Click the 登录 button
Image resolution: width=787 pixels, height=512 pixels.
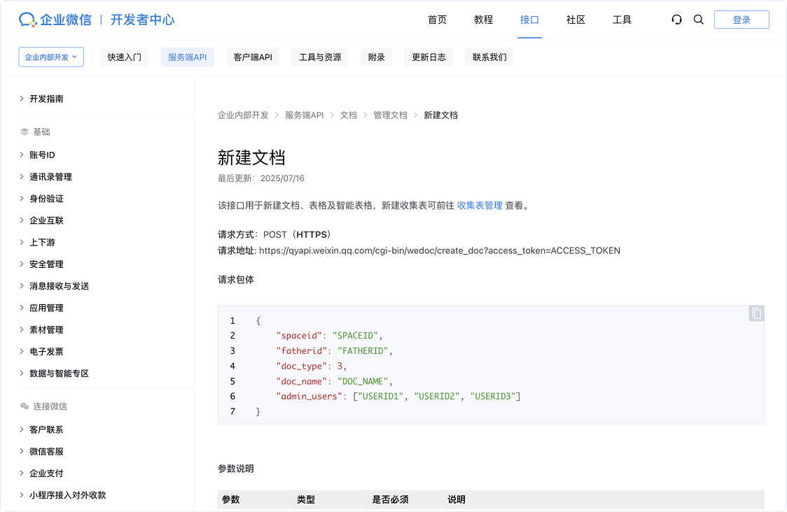point(741,20)
